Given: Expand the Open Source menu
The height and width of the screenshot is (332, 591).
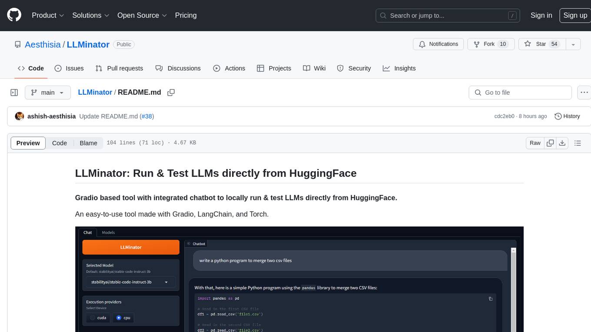Looking at the screenshot, I should [x=142, y=15].
